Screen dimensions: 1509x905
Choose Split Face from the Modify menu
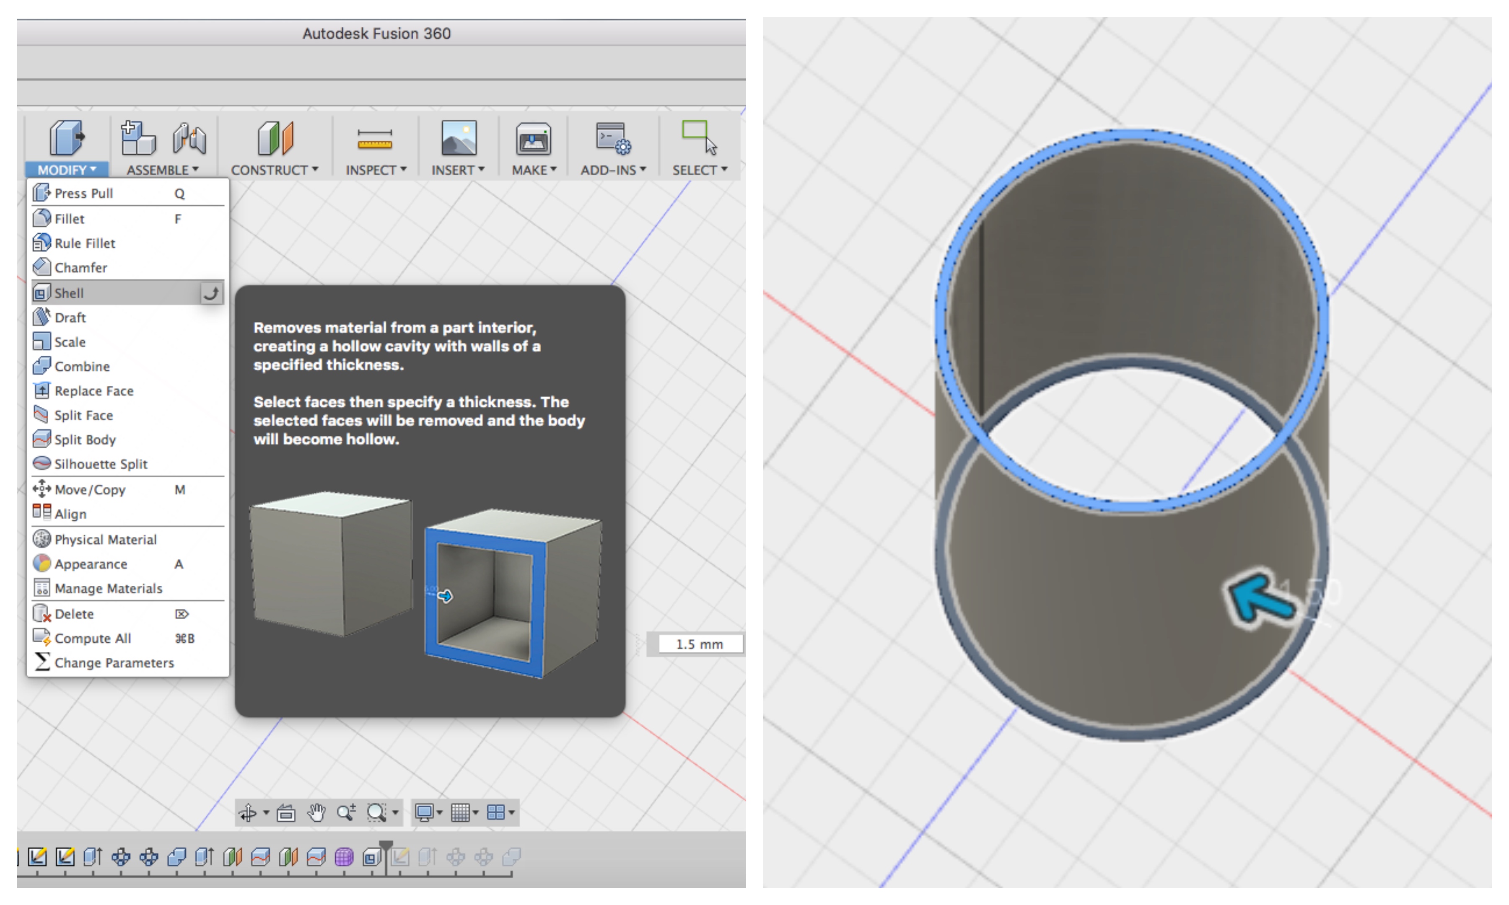pos(128,415)
